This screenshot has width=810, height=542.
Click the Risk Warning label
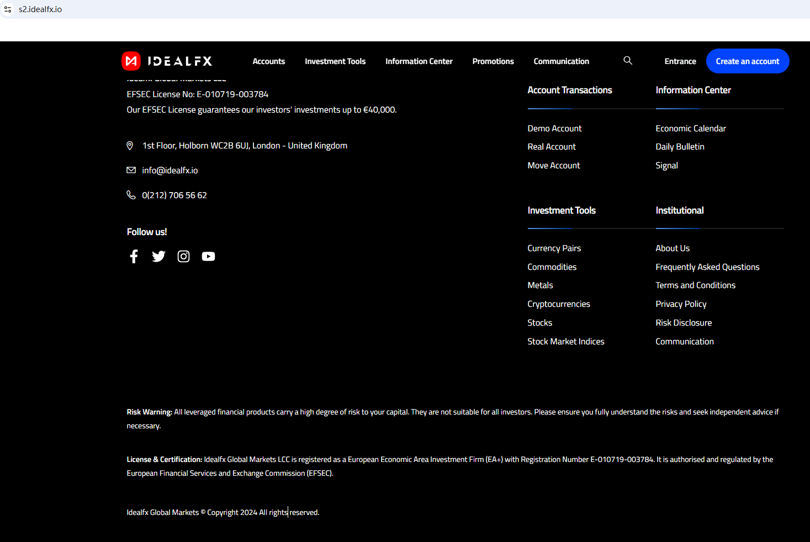click(x=149, y=412)
